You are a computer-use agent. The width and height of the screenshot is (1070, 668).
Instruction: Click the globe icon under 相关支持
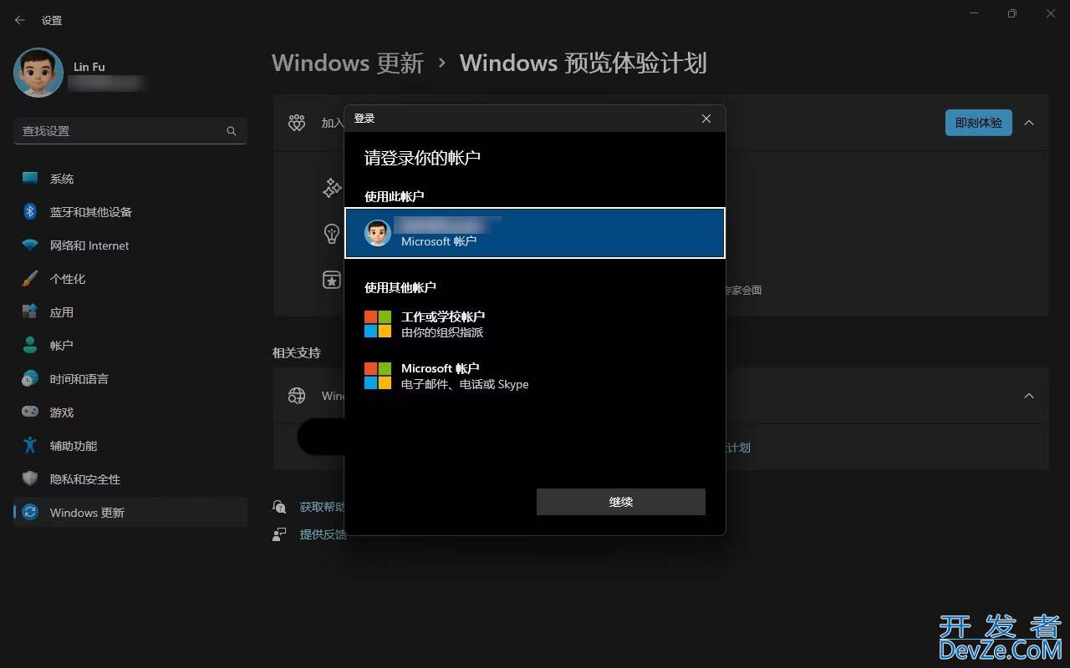click(297, 396)
